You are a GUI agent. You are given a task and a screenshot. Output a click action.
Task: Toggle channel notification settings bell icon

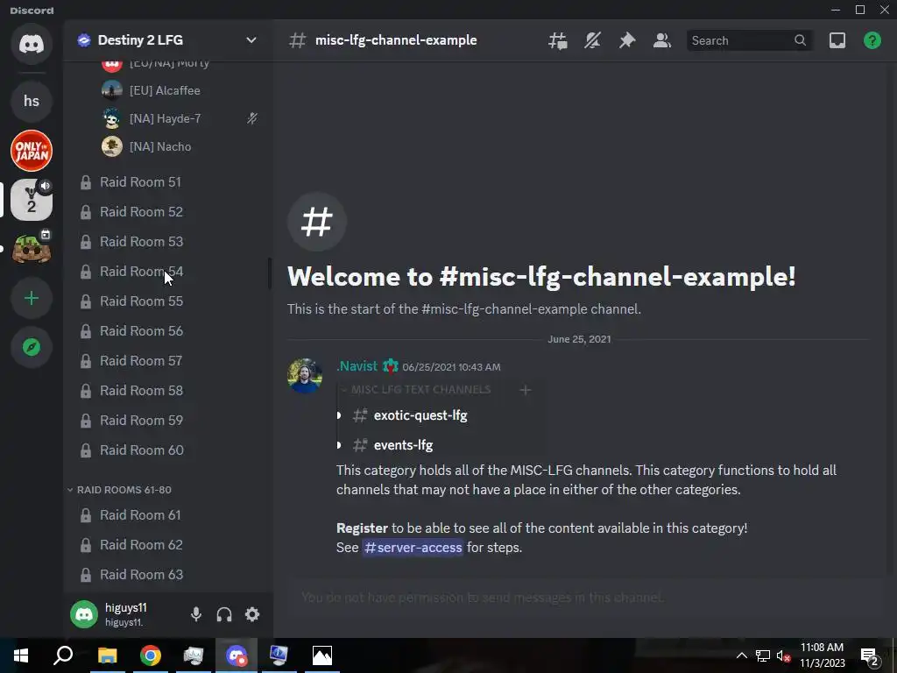[593, 40]
